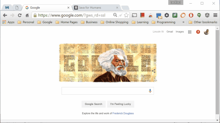Open the Cast screen extension icon

[134, 15]
